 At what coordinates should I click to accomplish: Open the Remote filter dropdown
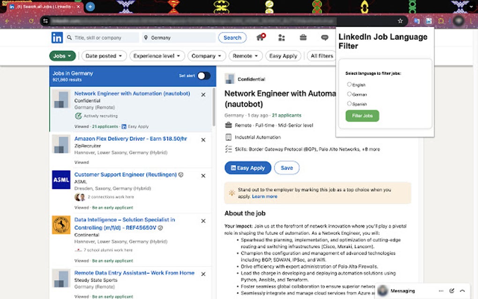coord(245,55)
